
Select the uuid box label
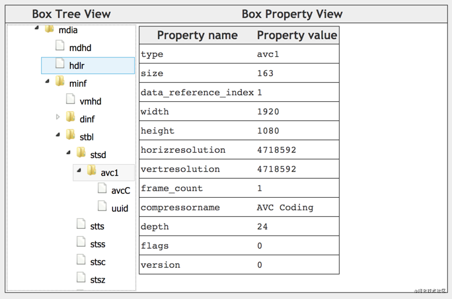tap(120, 208)
